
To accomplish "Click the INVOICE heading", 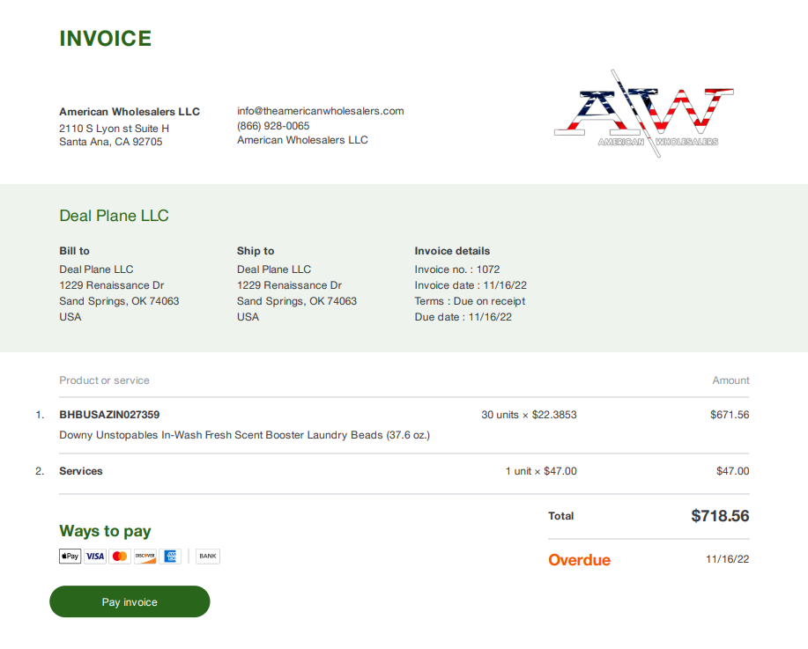I will click(x=106, y=38).
